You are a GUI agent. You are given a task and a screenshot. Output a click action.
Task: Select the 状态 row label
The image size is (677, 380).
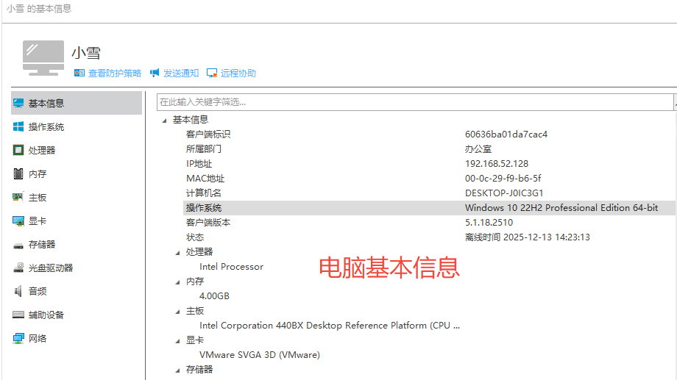point(195,237)
